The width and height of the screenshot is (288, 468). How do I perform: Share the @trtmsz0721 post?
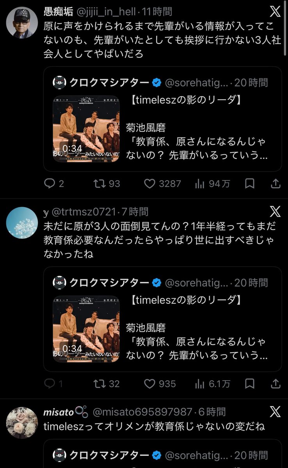tap(275, 384)
